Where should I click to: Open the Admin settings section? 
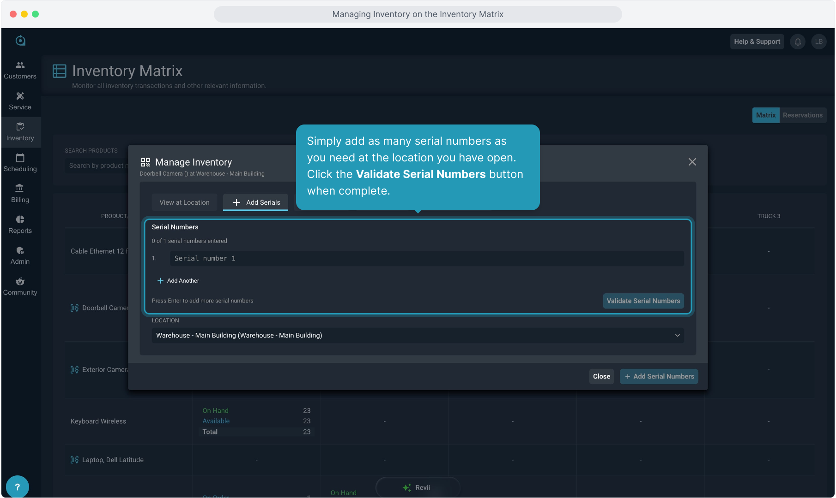tap(20, 255)
